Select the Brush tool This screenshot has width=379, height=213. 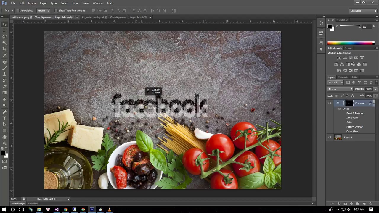5,68
